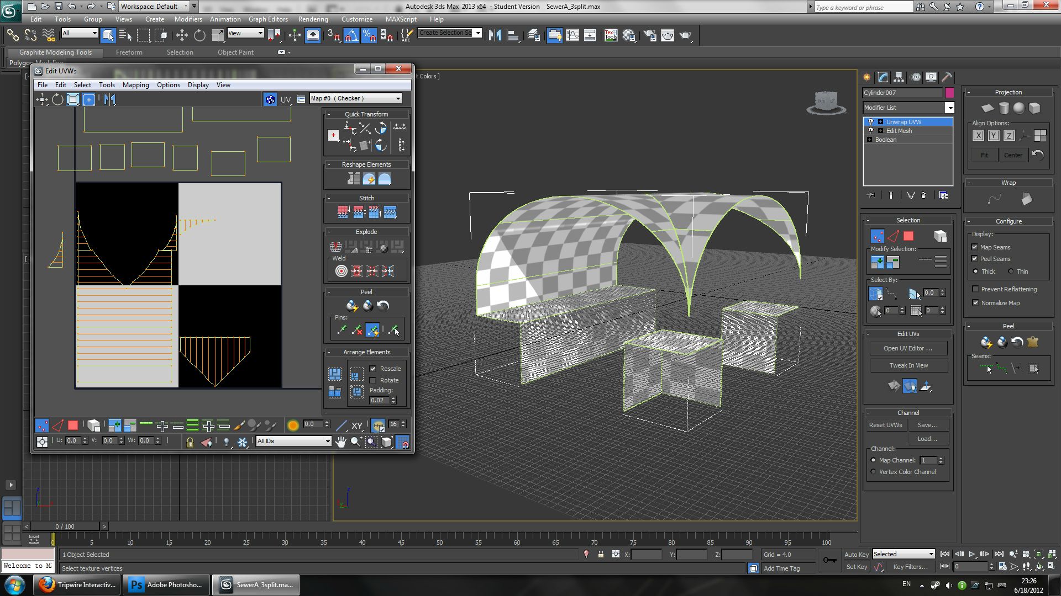Select Polygon sub-object mode in Selection rollout

pyautogui.click(x=908, y=236)
